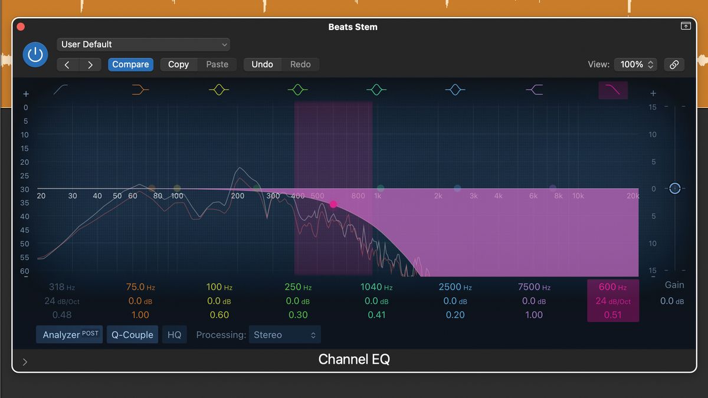Enable Compare mode
Viewport: 708px width, 398px height.
(x=130, y=64)
